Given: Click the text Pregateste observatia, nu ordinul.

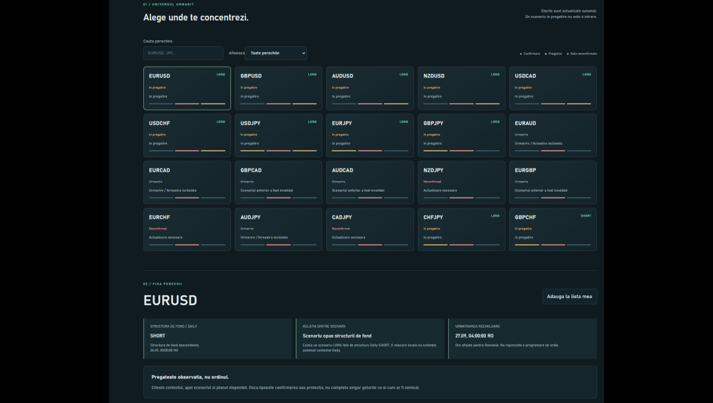Looking at the screenshot, I should click(x=190, y=377).
